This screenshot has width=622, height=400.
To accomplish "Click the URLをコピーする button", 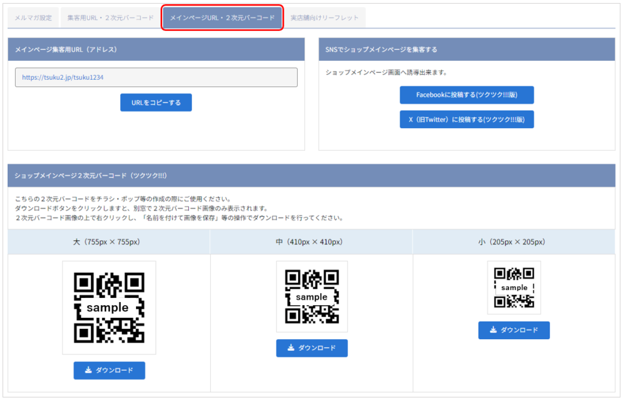I will 156,102.
